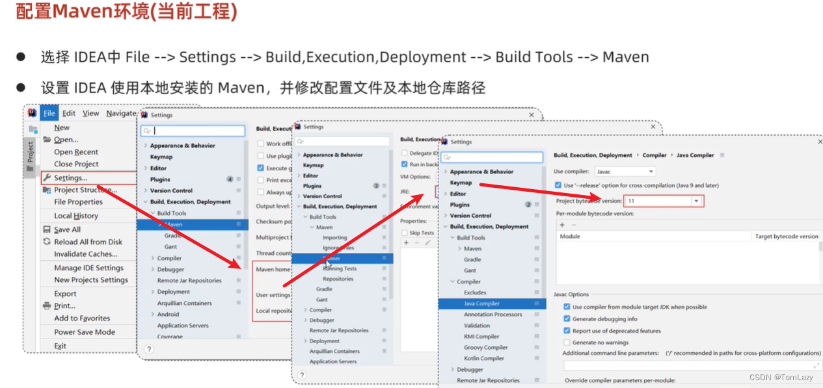This screenshot has height=388, width=823.
Task: Click − above the Module table
Action: 573,226
